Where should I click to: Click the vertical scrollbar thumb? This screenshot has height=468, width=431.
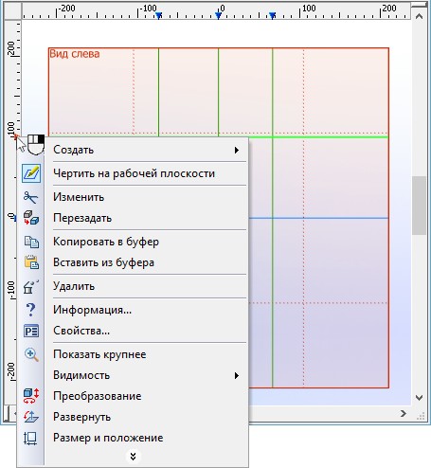(419, 206)
